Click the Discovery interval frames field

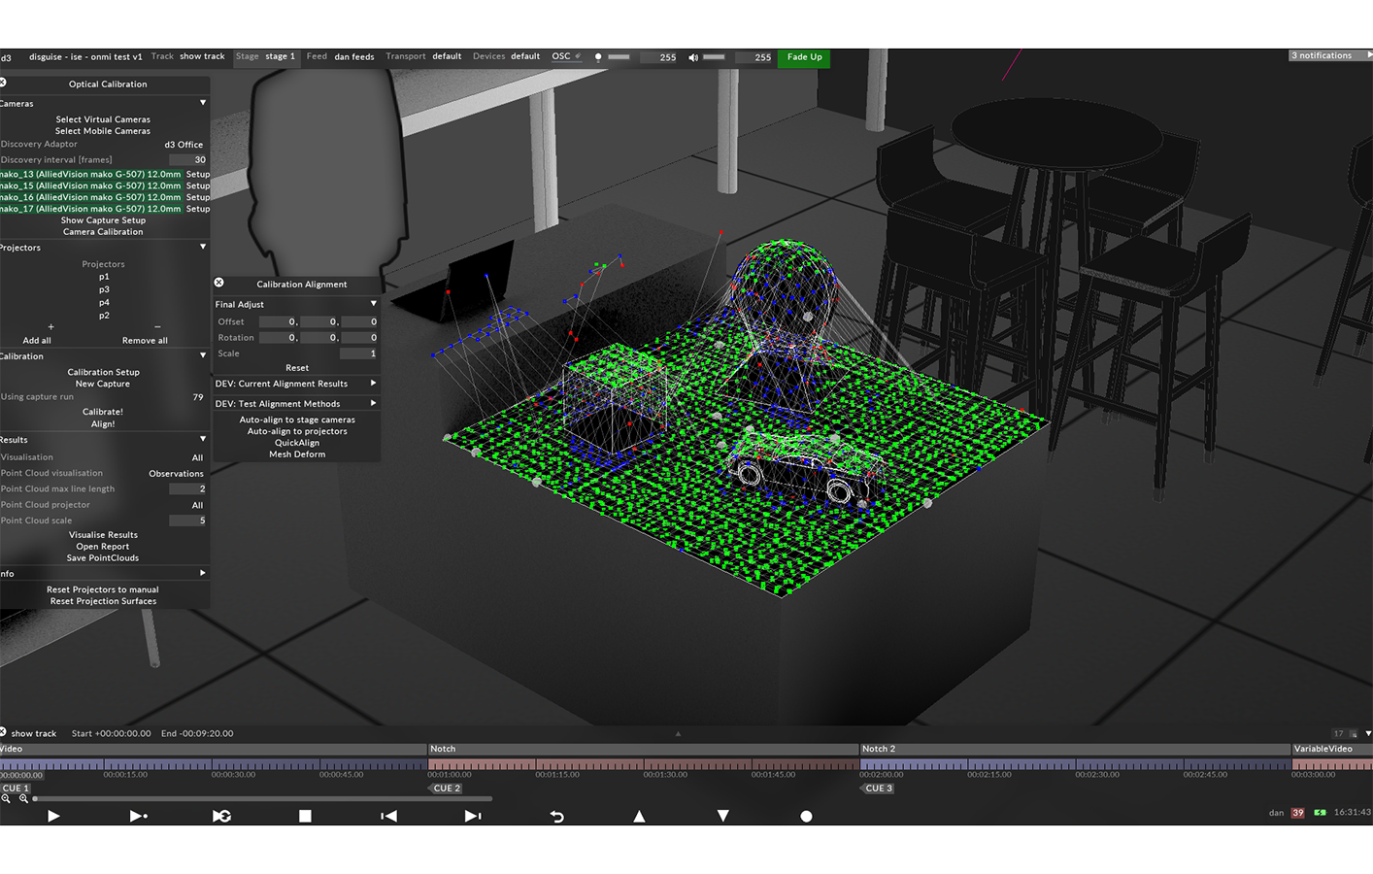[187, 159]
